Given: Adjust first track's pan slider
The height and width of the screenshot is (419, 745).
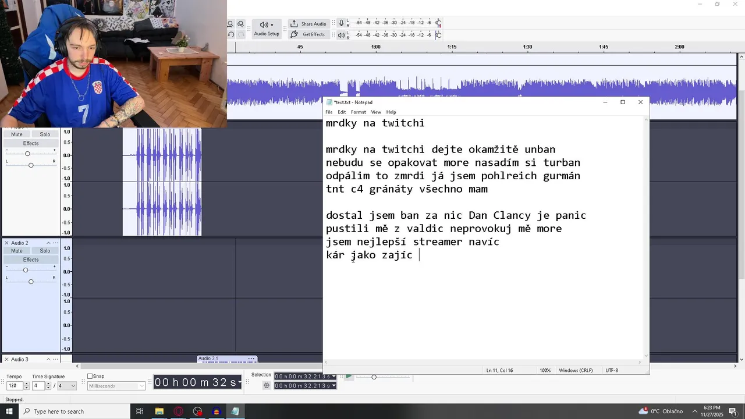Looking at the screenshot, I should 31,165.
